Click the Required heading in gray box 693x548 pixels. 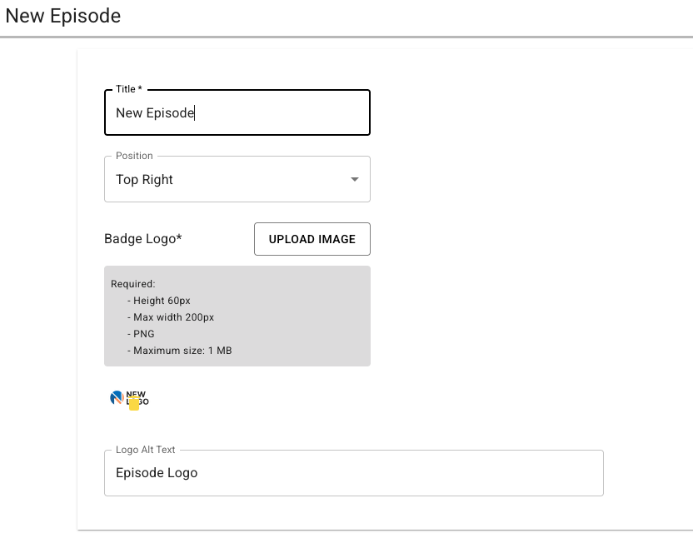coord(133,284)
